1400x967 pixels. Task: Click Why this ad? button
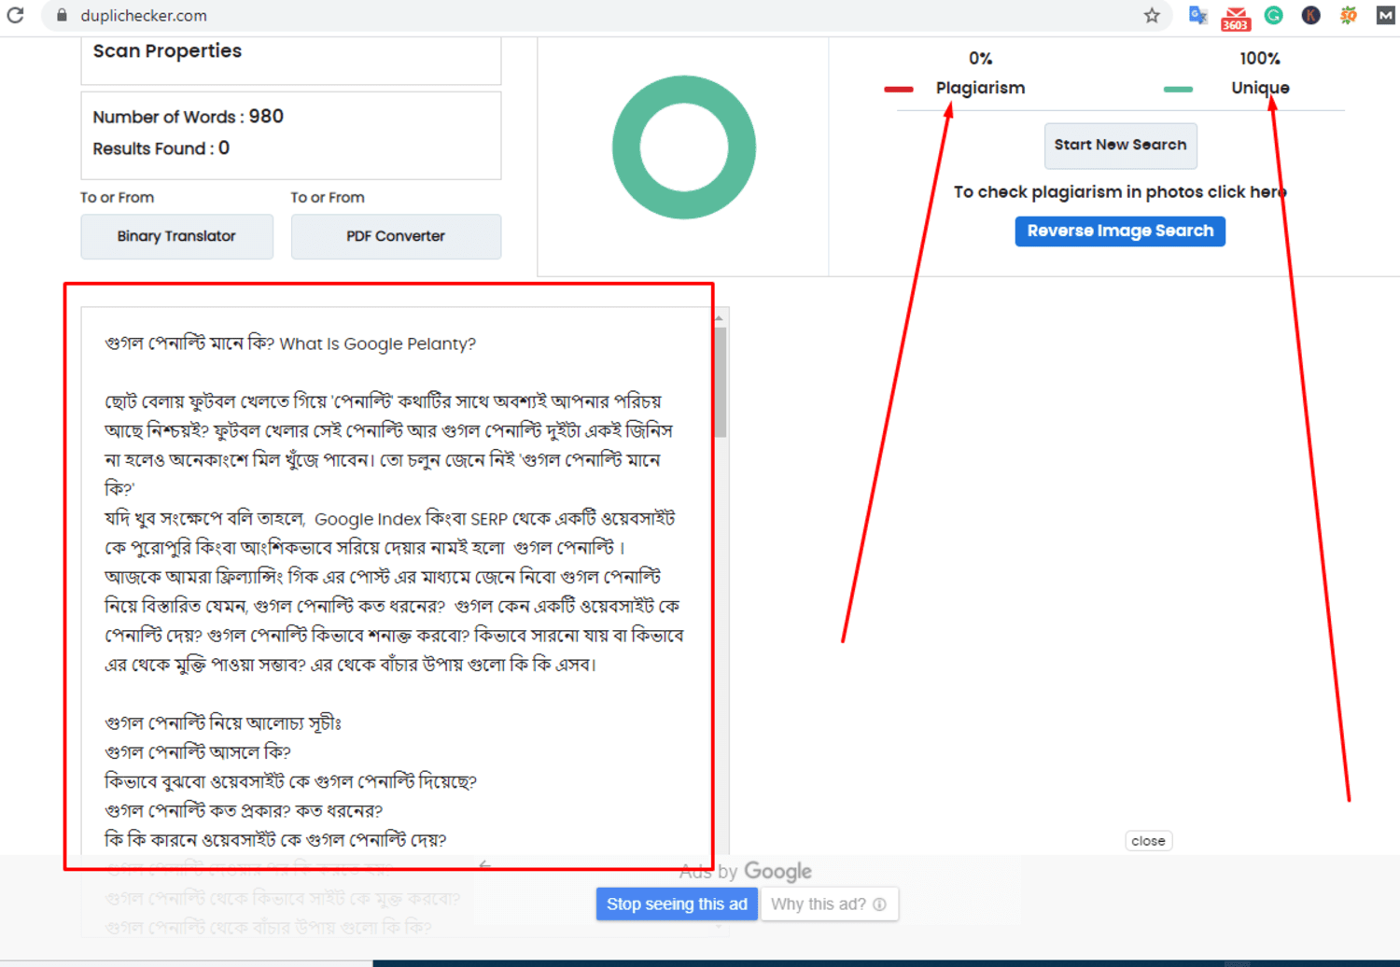coord(829,904)
